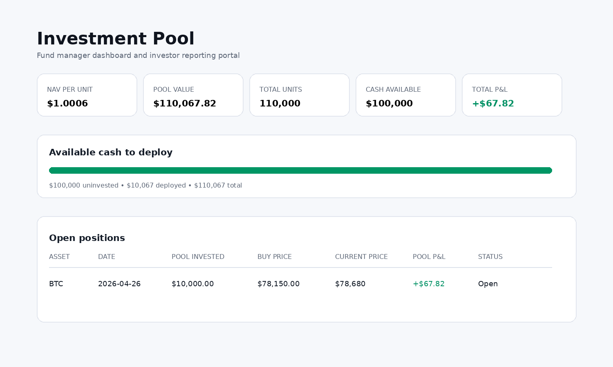Select the Total Units card
Image resolution: width=613 pixels, height=367 pixels.
300,95
